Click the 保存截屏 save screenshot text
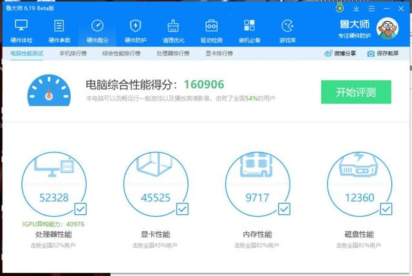 (x=388, y=53)
